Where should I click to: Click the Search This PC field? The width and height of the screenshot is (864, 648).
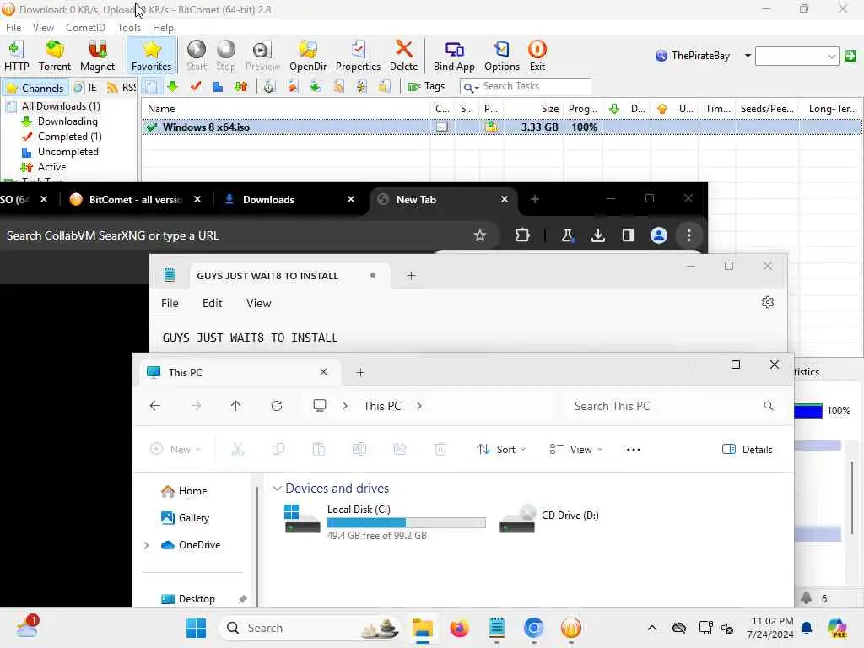(x=673, y=406)
